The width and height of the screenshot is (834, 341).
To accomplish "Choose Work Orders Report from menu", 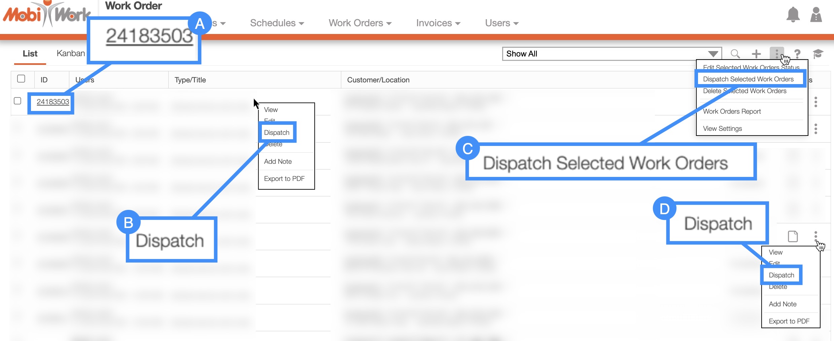I will pyautogui.click(x=732, y=111).
